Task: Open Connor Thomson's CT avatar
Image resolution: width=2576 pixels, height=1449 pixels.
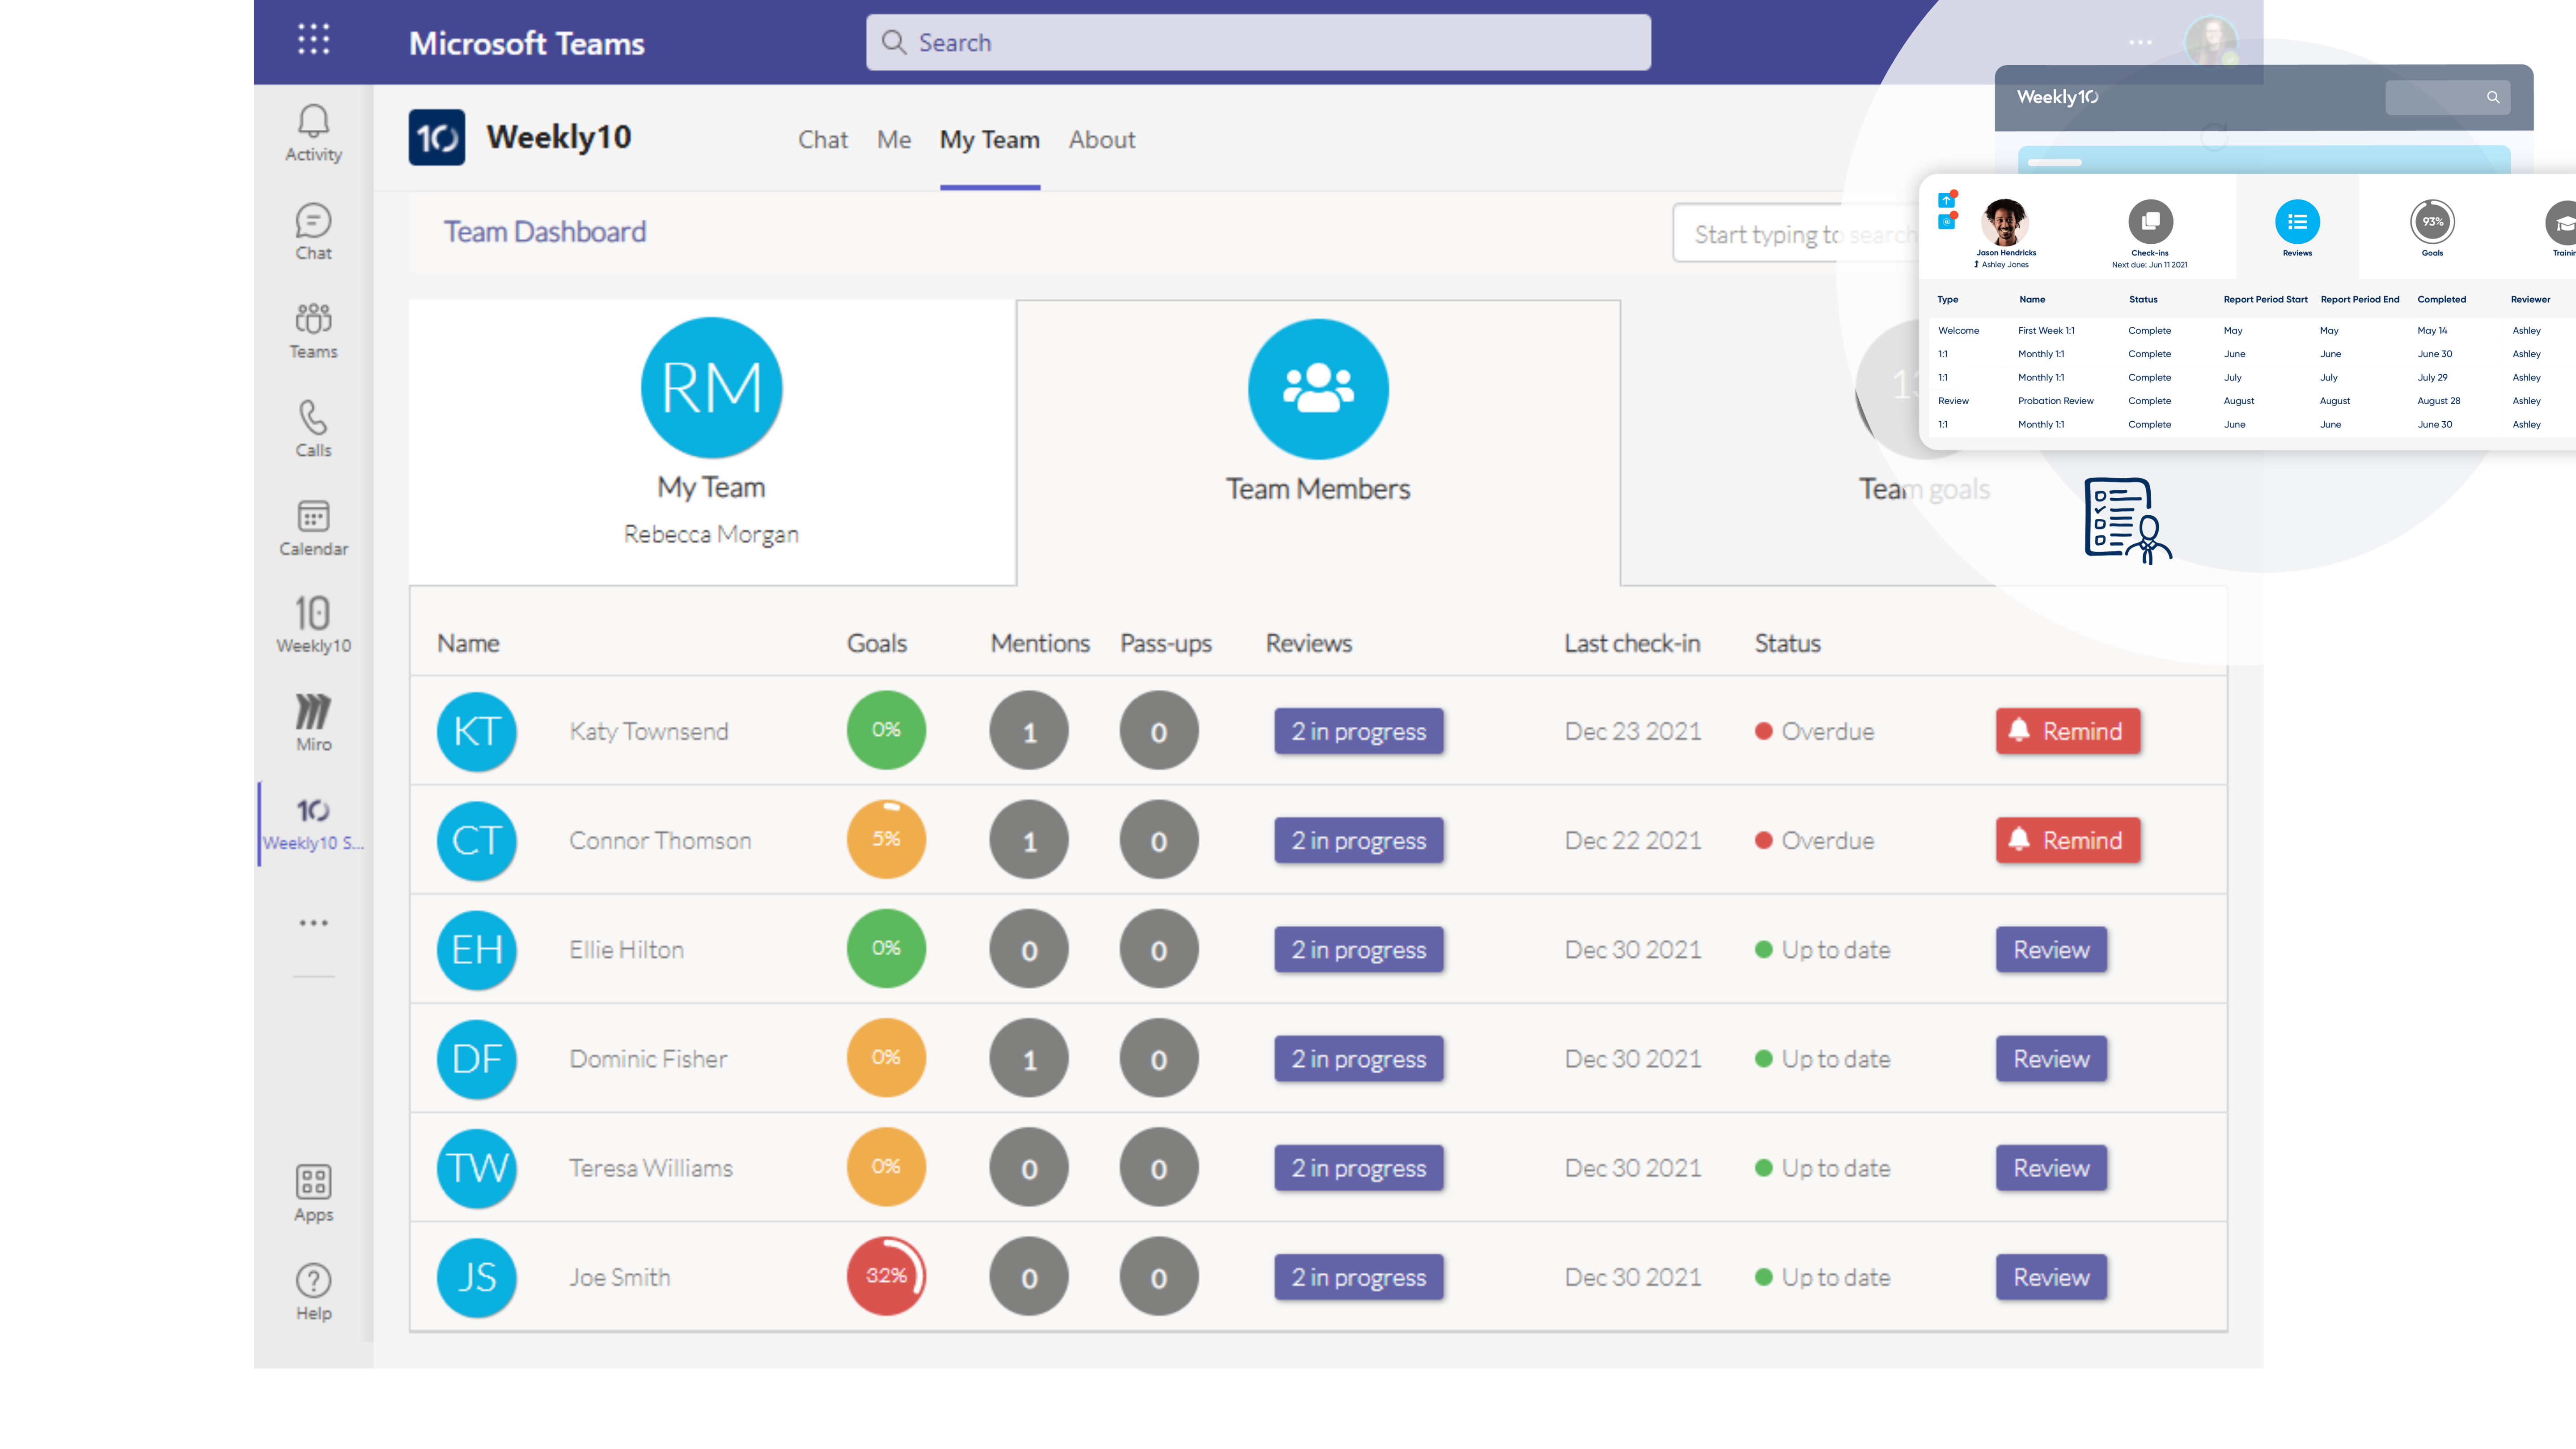Action: tap(477, 841)
